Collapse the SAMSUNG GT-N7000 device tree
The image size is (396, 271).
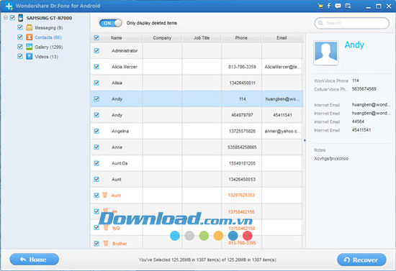pos(6,18)
